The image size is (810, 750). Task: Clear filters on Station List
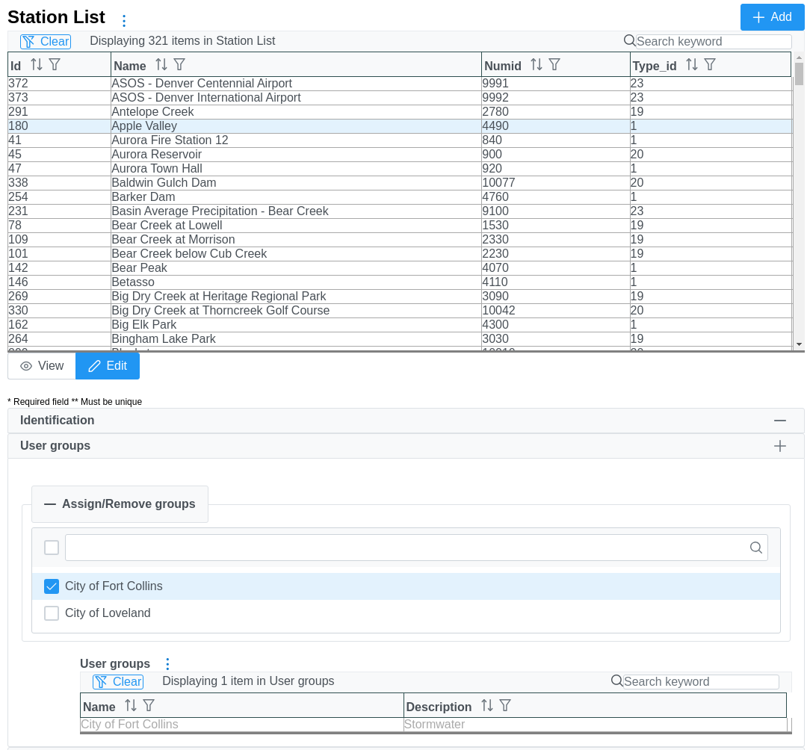pyautogui.click(x=46, y=42)
